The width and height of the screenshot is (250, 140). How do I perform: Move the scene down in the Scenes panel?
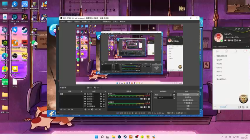click(x=72, y=110)
